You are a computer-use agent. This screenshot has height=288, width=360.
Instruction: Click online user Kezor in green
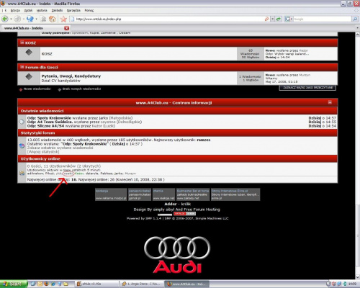tap(79, 174)
